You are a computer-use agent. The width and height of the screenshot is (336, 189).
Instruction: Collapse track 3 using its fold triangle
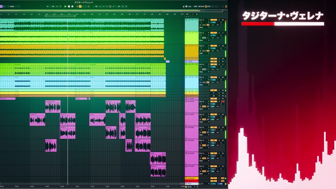186,46
